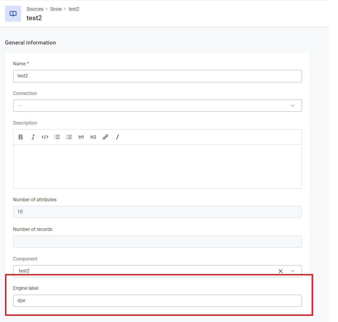
Task: Insert bulleted list in Description
Action: point(57,137)
